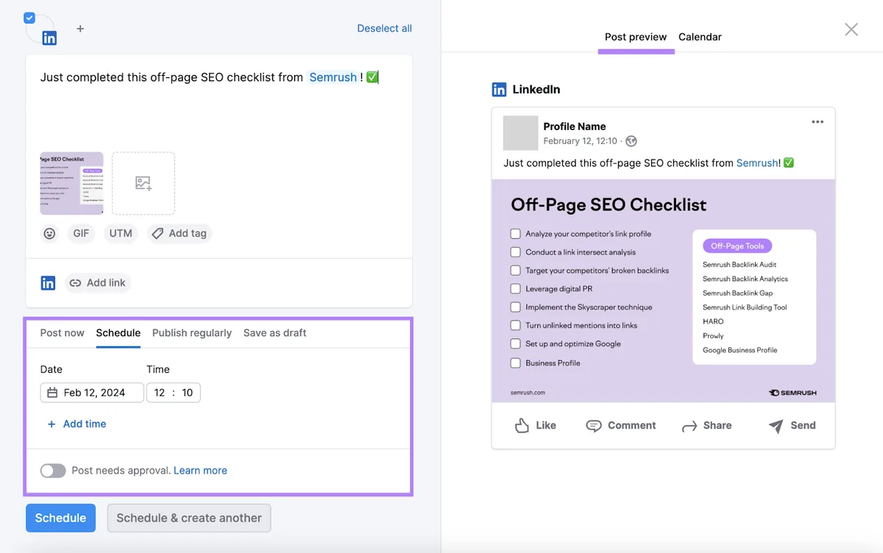Open Learn more about post approval
This screenshot has width=883, height=553.
tap(200, 471)
